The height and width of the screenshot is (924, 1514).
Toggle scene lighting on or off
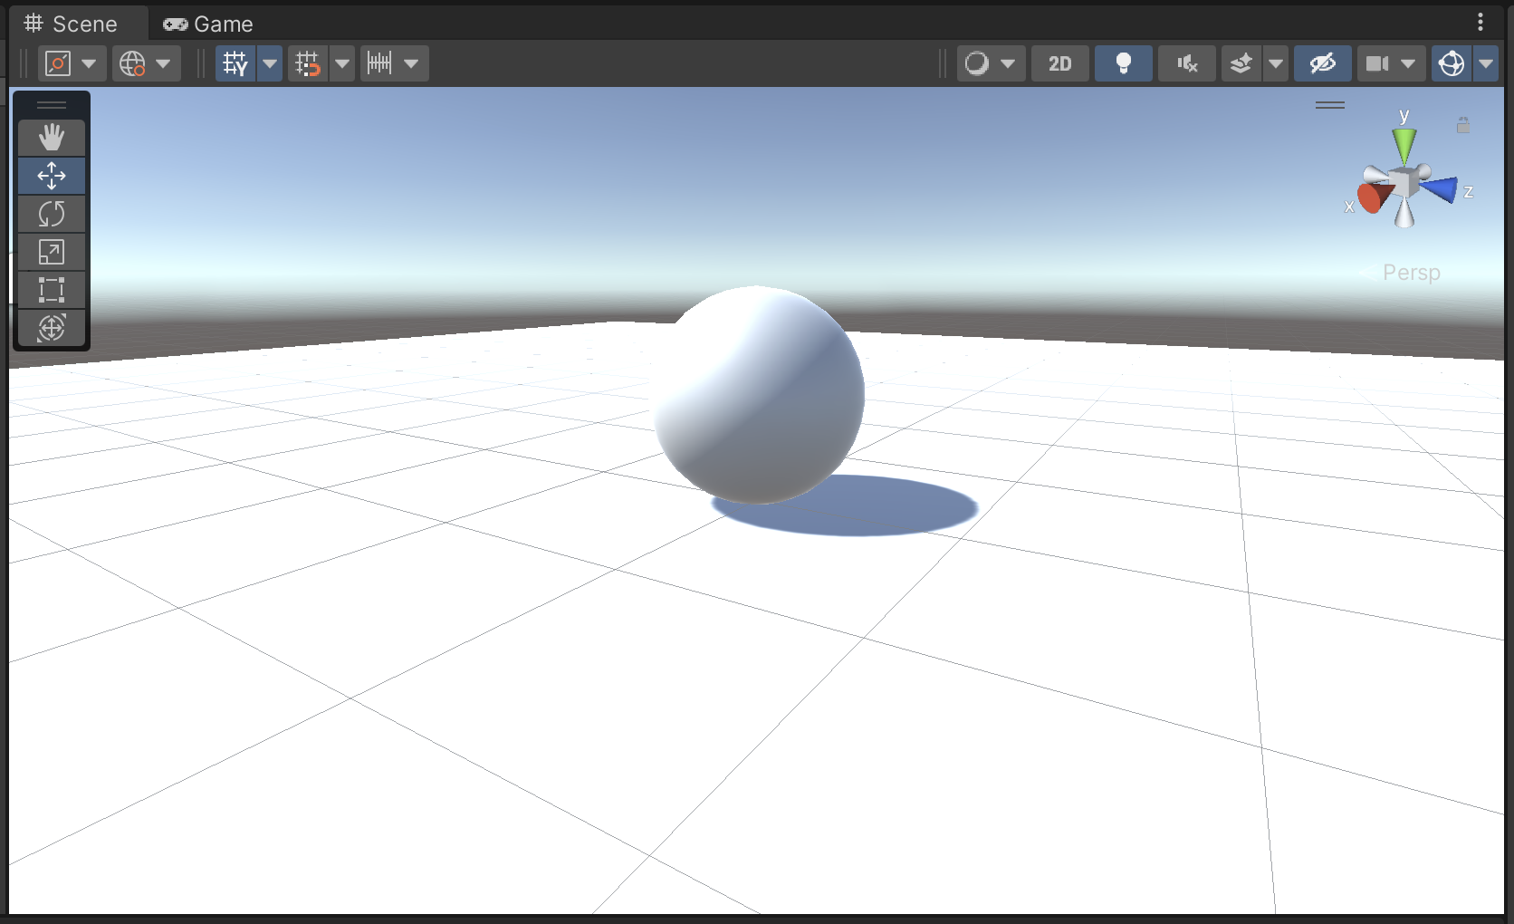point(1123,63)
